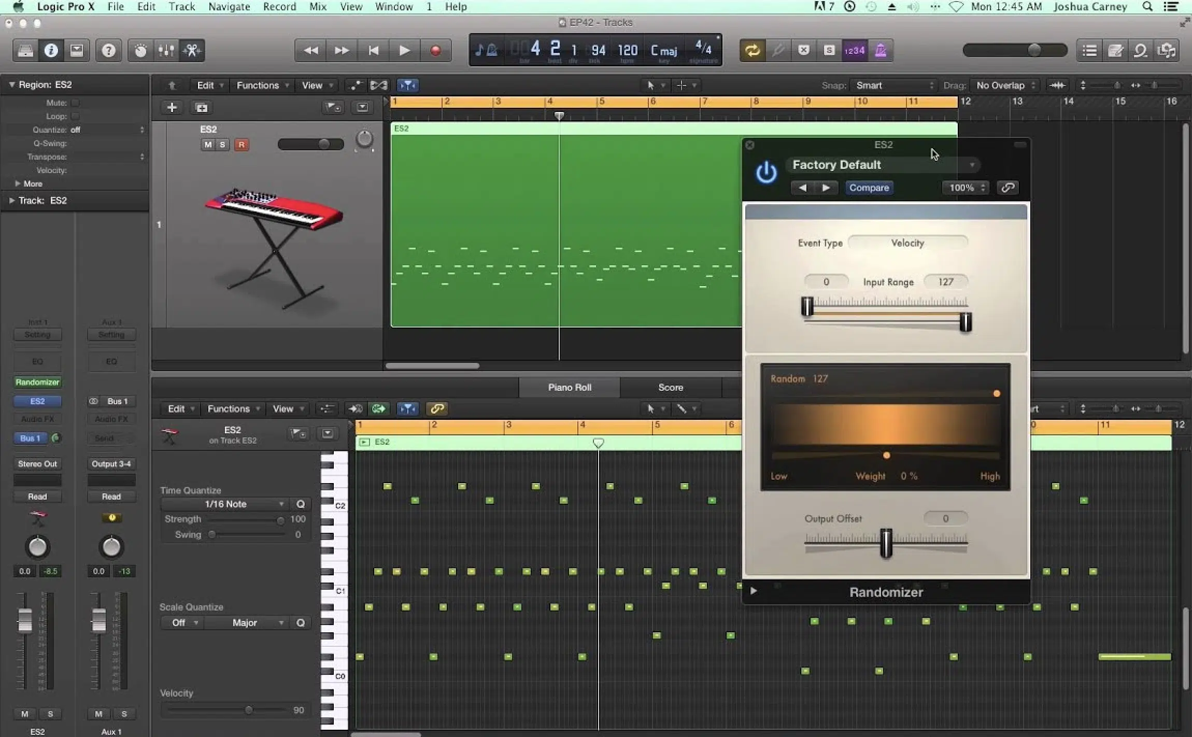Click the Input Range maximum field 127

point(946,281)
